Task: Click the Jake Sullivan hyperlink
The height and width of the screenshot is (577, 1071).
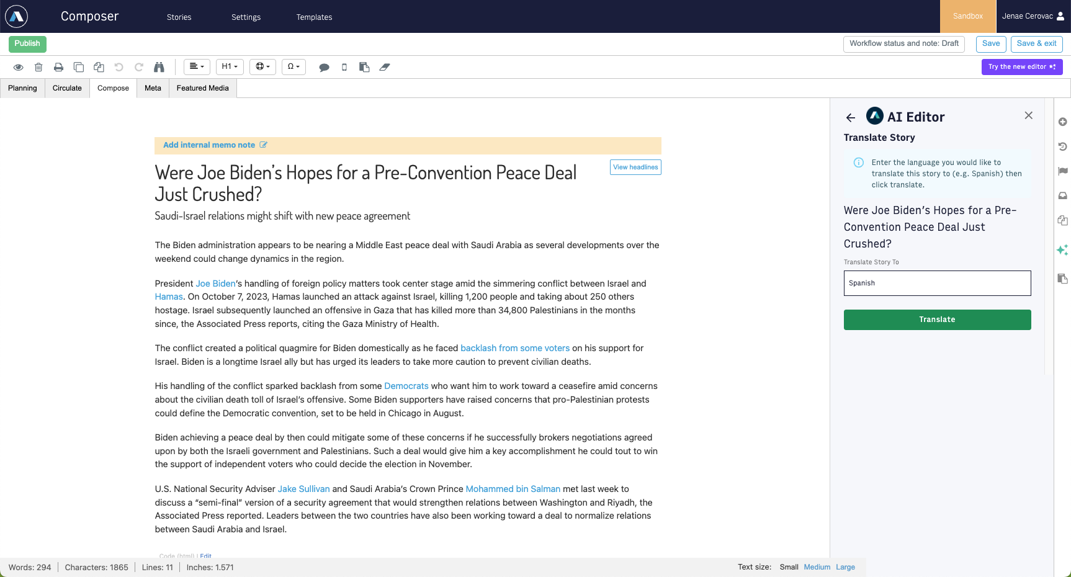Action: click(304, 489)
